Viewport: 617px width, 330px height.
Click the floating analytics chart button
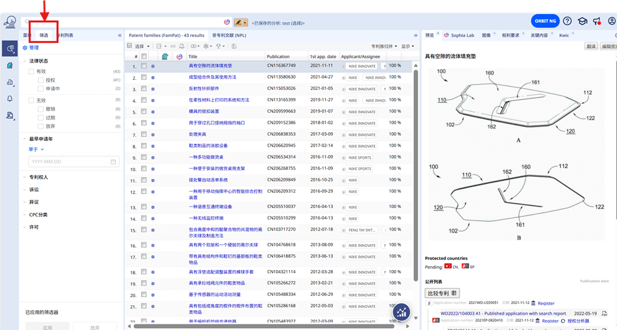click(401, 312)
